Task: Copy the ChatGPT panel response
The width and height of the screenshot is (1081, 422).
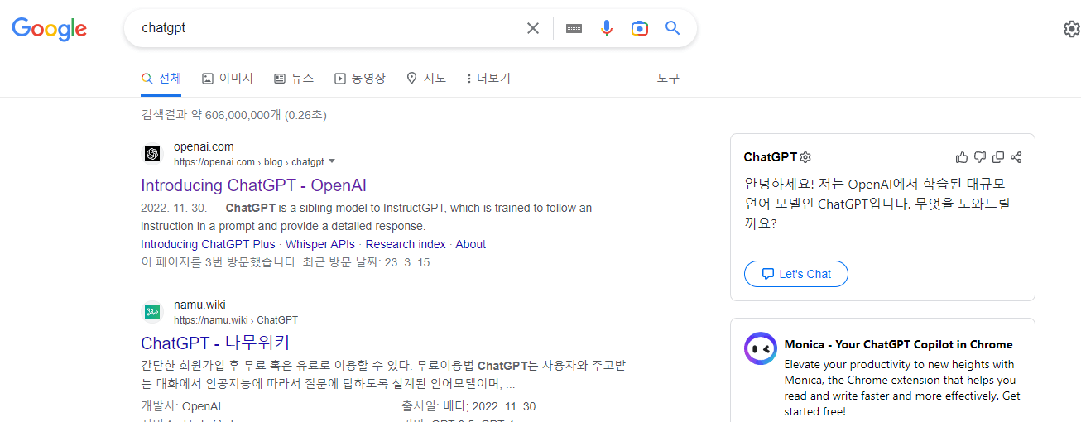Action: coord(998,157)
